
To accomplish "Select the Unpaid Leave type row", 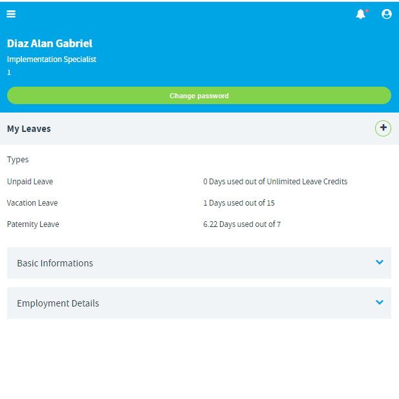I will click(199, 182).
